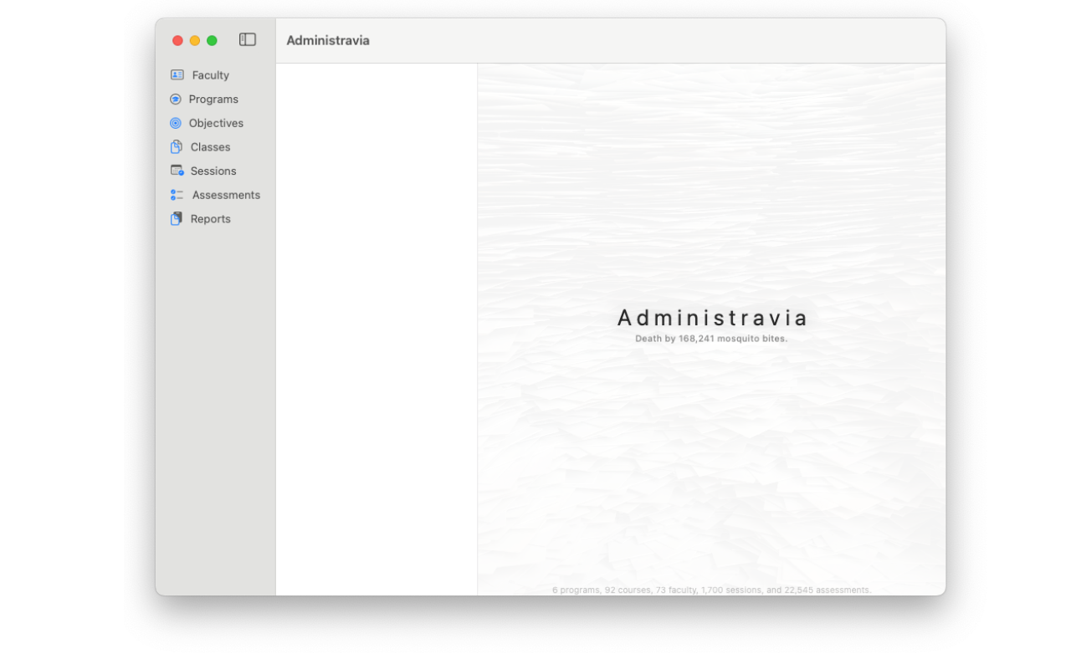Toggle the sidebar visibility icon
The image size is (1071, 669).
click(x=247, y=39)
